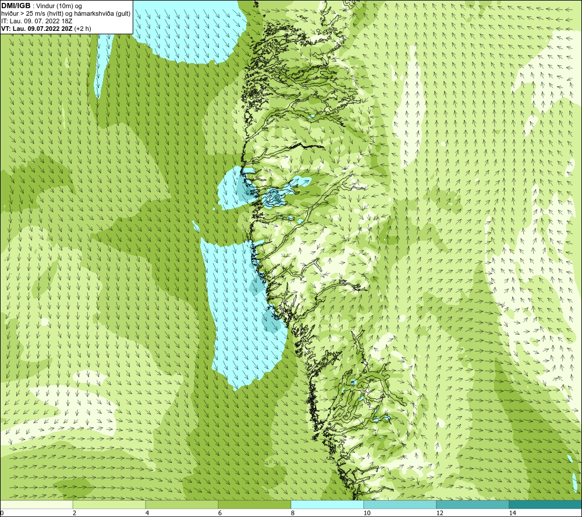The width and height of the screenshot is (582, 517).
Task: Click the legend label '10'
Action: point(367,513)
